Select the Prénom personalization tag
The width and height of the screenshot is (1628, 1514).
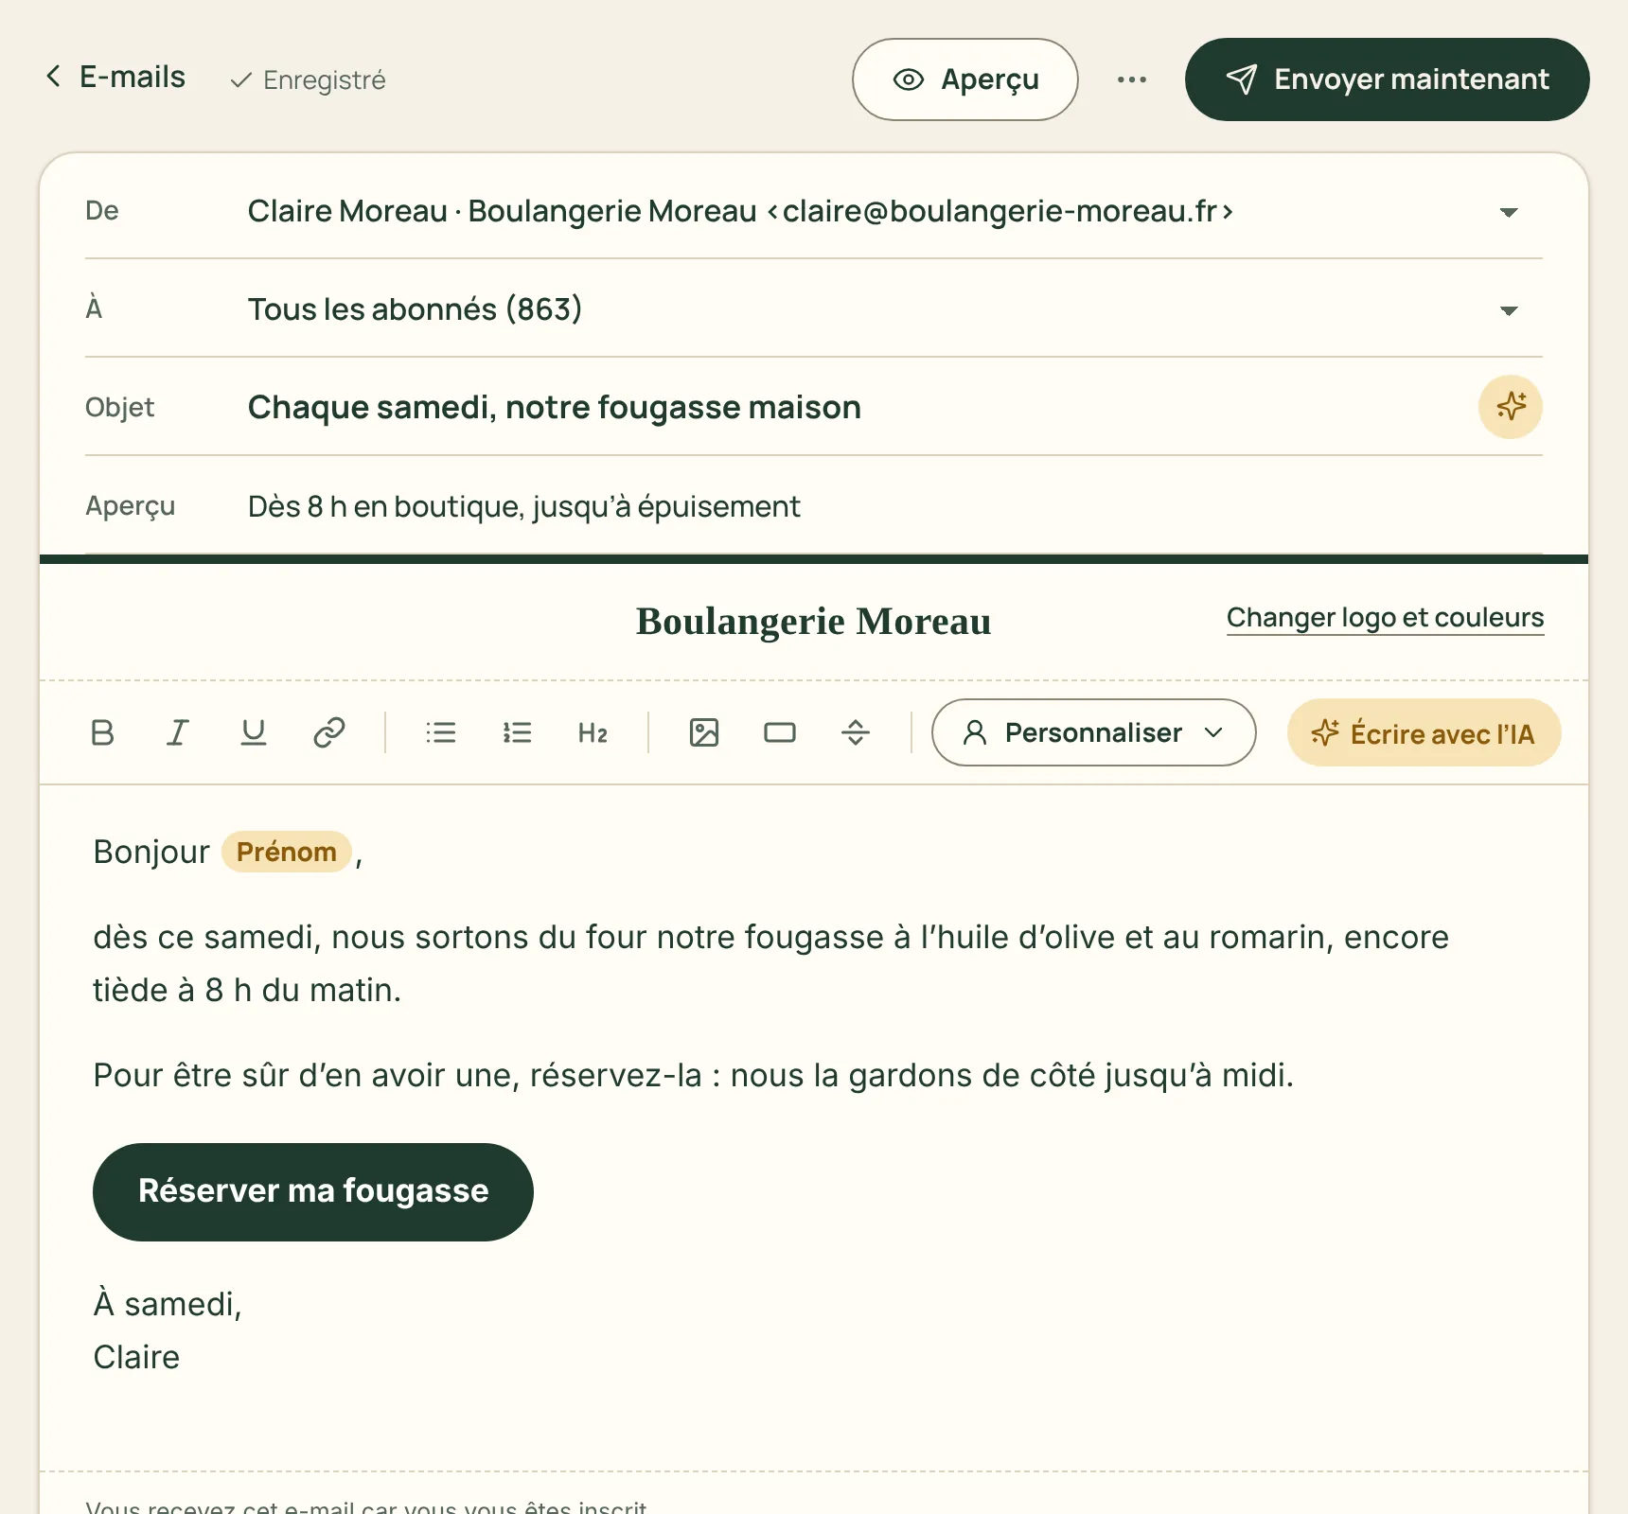pyautogui.click(x=287, y=852)
